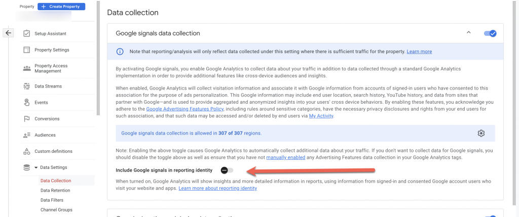Click the Audiences person-list icon
The image size is (519, 217).
(x=27, y=135)
